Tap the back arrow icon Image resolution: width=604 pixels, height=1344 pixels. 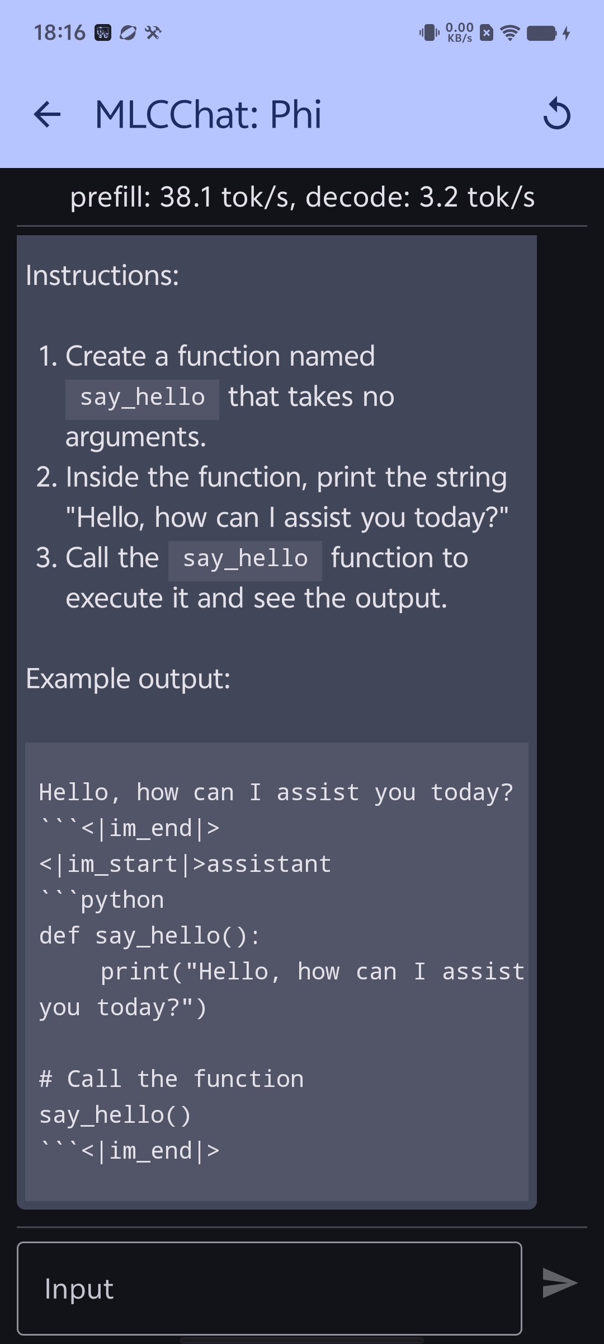(x=47, y=115)
